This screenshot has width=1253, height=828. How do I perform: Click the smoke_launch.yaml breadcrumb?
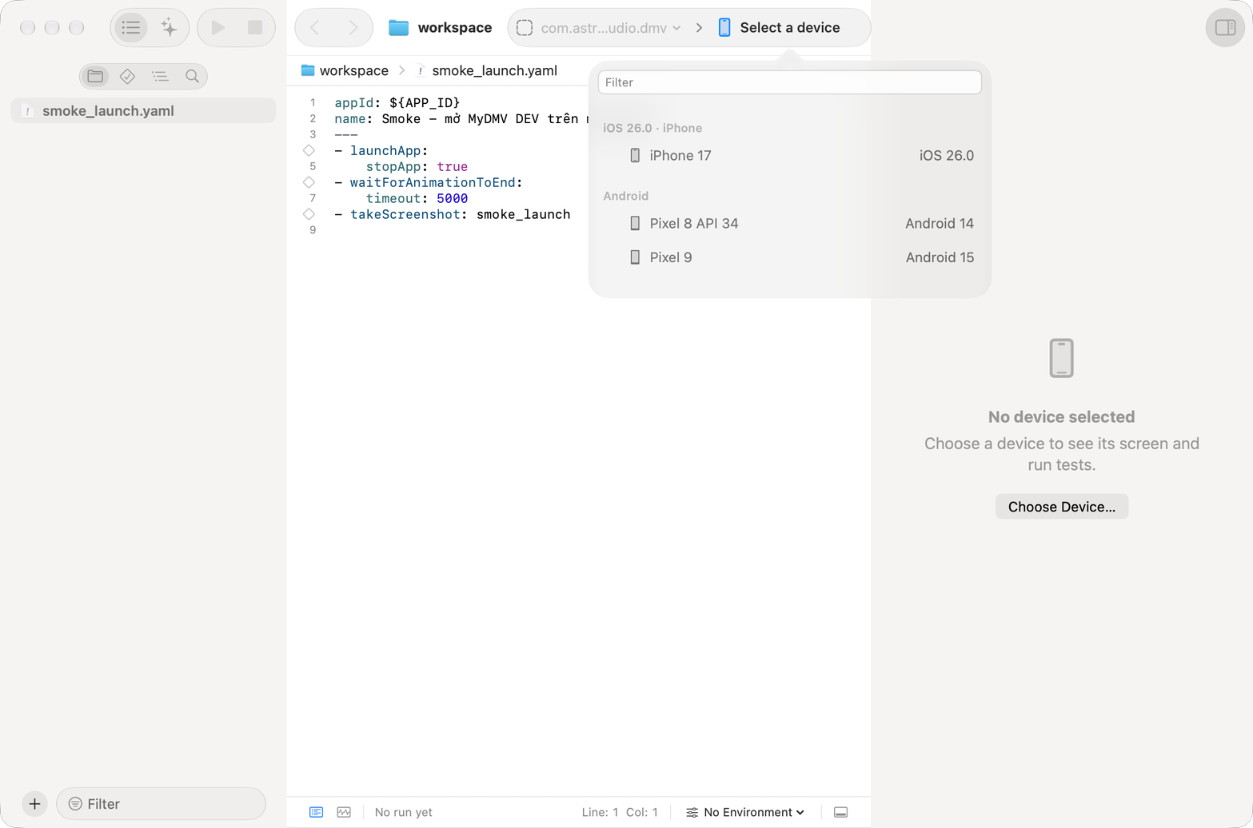click(x=486, y=70)
